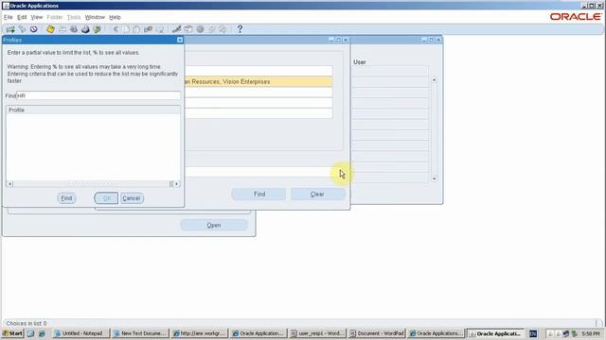Click the Start button on taskbar
Image resolution: width=606 pixels, height=340 pixels.
(12, 333)
